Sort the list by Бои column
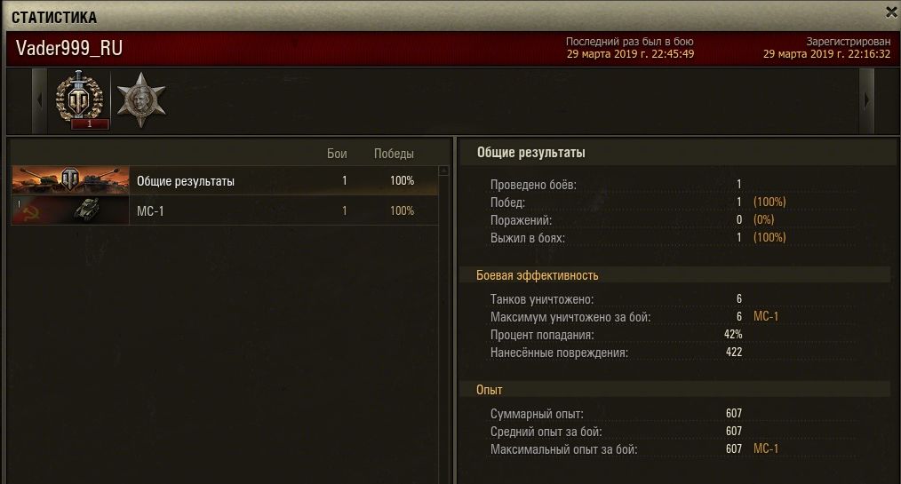 click(x=337, y=154)
